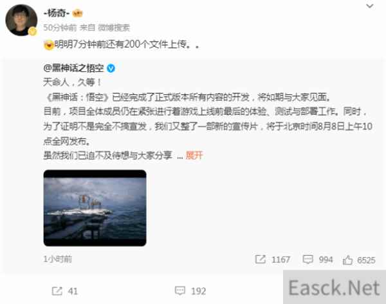Open comments icon with 994 count
Viewport: 386px width, 304px height.
(318, 259)
